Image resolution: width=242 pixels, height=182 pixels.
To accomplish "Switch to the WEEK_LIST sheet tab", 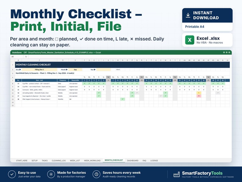I will (x=75, y=161).
